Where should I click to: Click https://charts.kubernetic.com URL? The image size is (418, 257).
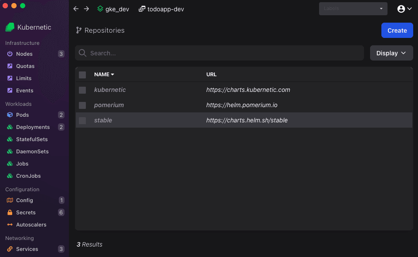pyautogui.click(x=248, y=90)
